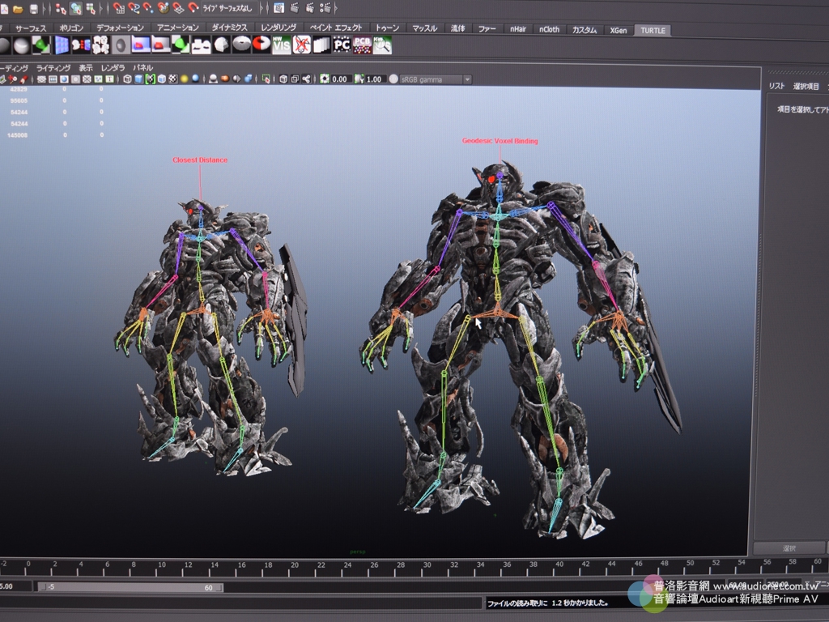Image resolution: width=829 pixels, height=622 pixels.
Task: Click the PCB shelf icon
Action: [x=362, y=45]
